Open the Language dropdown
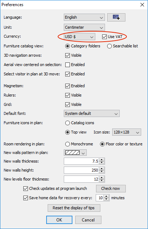Image resolution: width=148 pixels, height=229 pixels. pos(84,17)
